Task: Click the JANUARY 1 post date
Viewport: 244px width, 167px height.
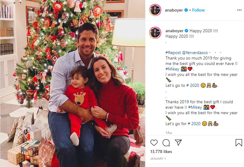Action: click(x=158, y=159)
